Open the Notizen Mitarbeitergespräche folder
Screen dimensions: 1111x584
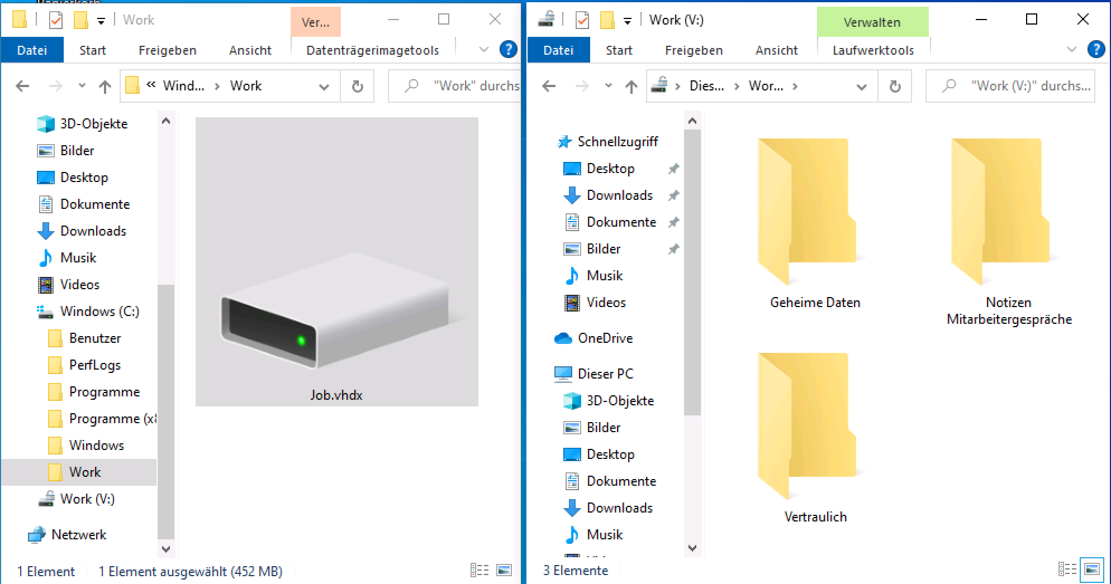point(1009,232)
